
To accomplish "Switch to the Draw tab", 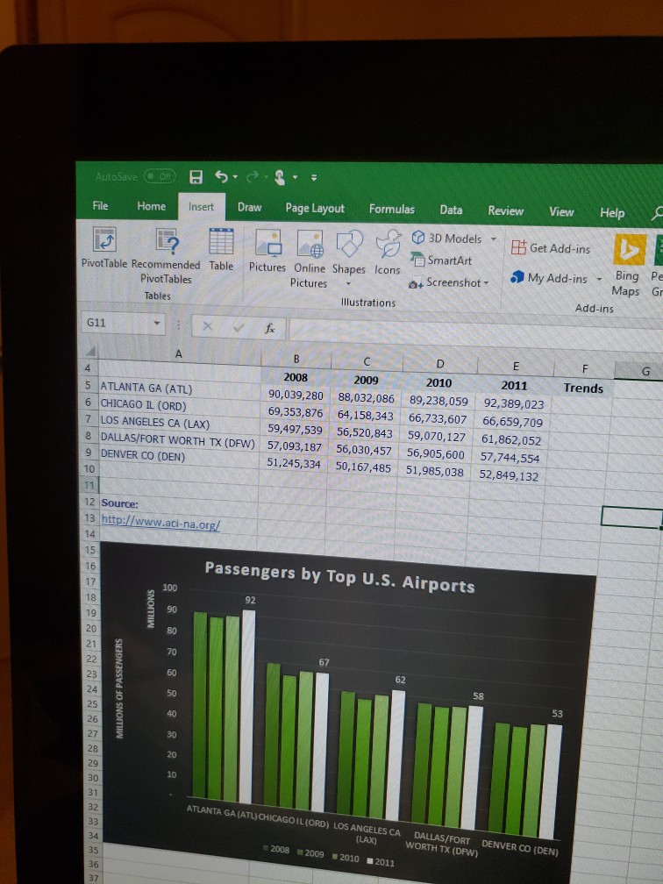I will pyautogui.click(x=249, y=208).
